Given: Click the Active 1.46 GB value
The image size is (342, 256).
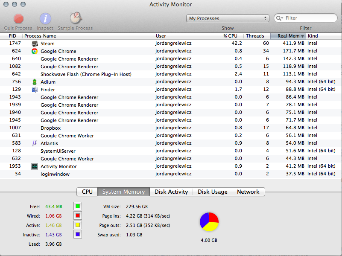Looking at the screenshot, I should click(x=53, y=225).
